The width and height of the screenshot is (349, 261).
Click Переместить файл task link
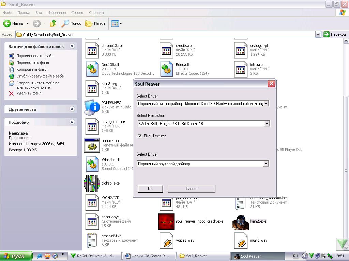pos(32,63)
